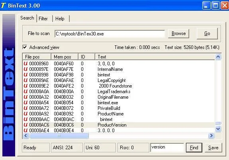Click the U icon of row 00008A54
The image size is (229, 160).
(25, 103)
